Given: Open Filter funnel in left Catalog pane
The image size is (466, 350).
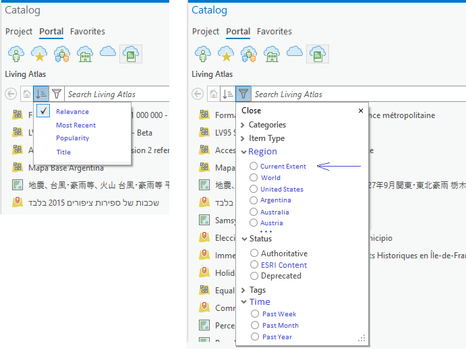Looking at the screenshot, I should (x=57, y=94).
